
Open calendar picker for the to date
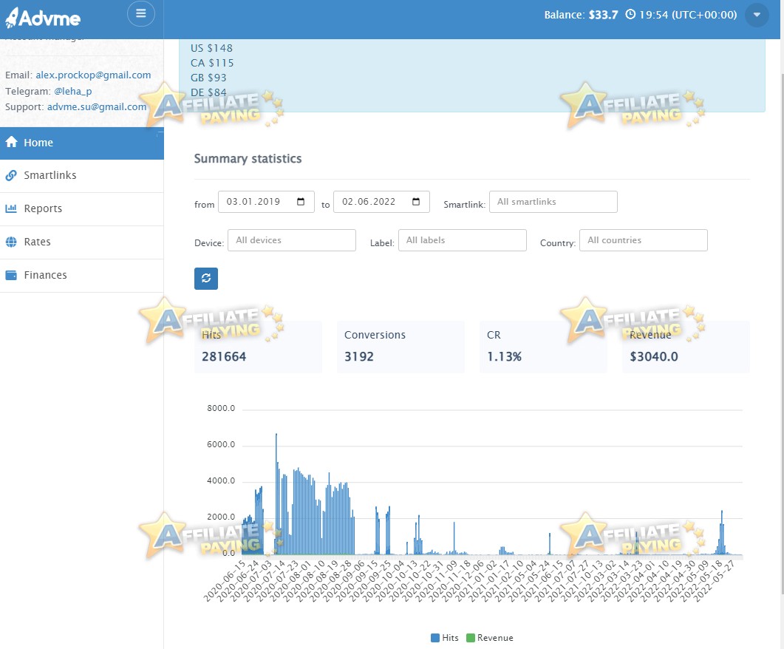[x=415, y=202]
